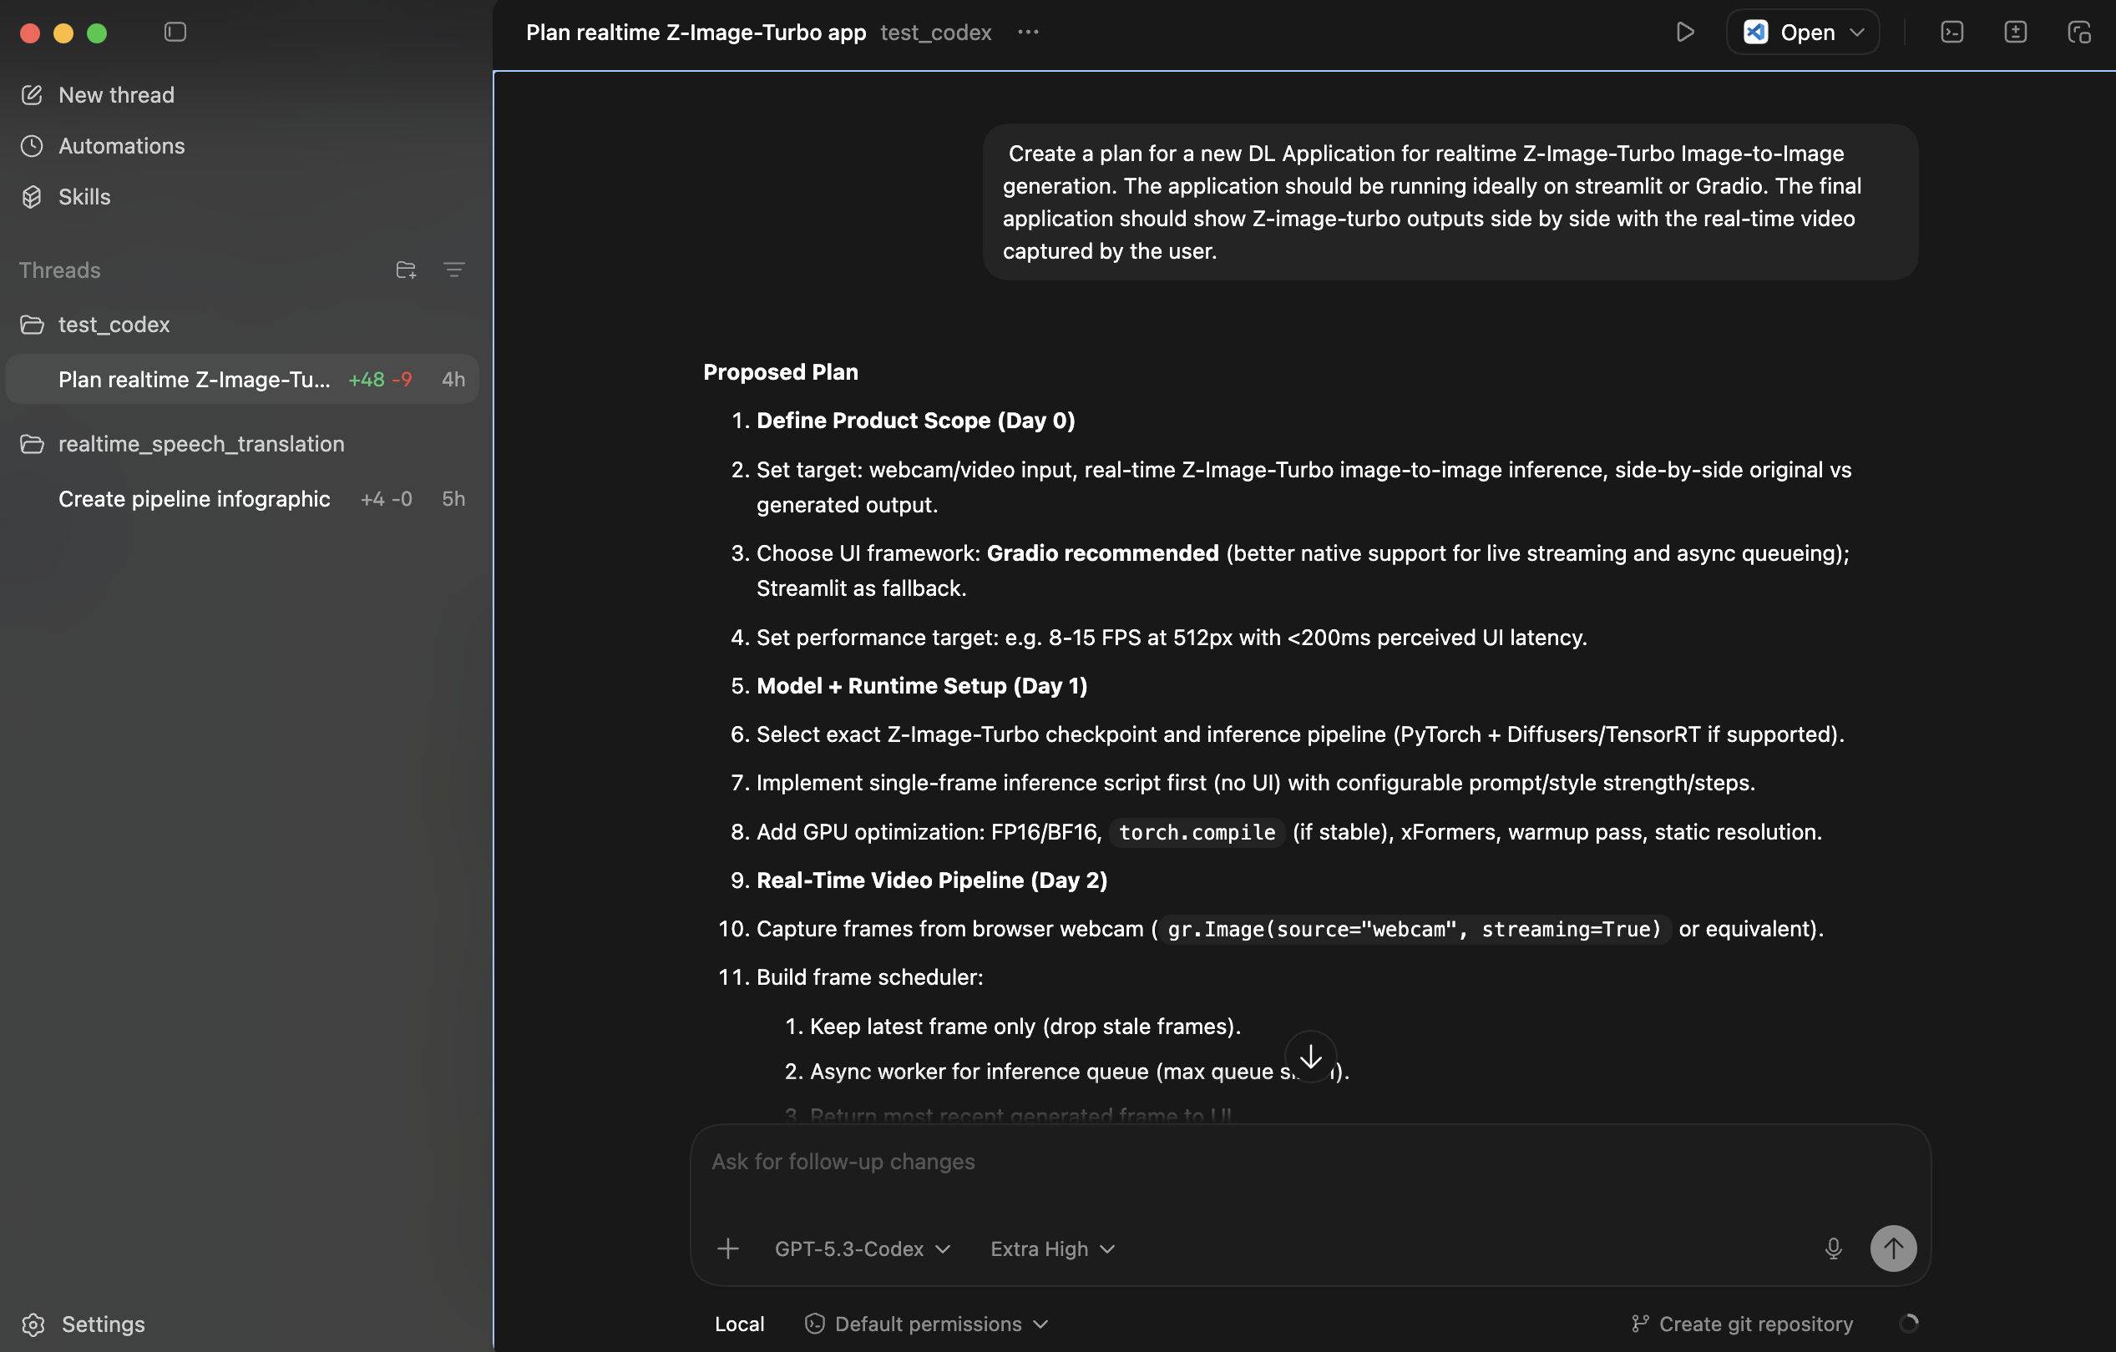Click the run play icon
Viewport: 2116px width, 1352px height.
click(1683, 33)
